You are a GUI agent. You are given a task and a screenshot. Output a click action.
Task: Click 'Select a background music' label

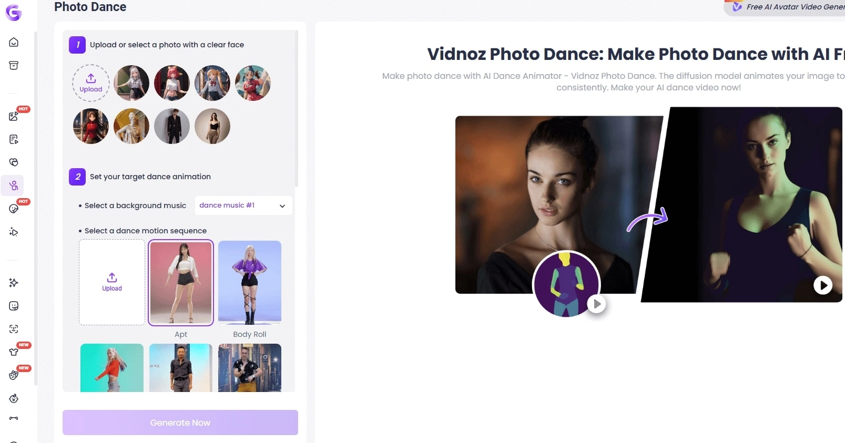[135, 205]
